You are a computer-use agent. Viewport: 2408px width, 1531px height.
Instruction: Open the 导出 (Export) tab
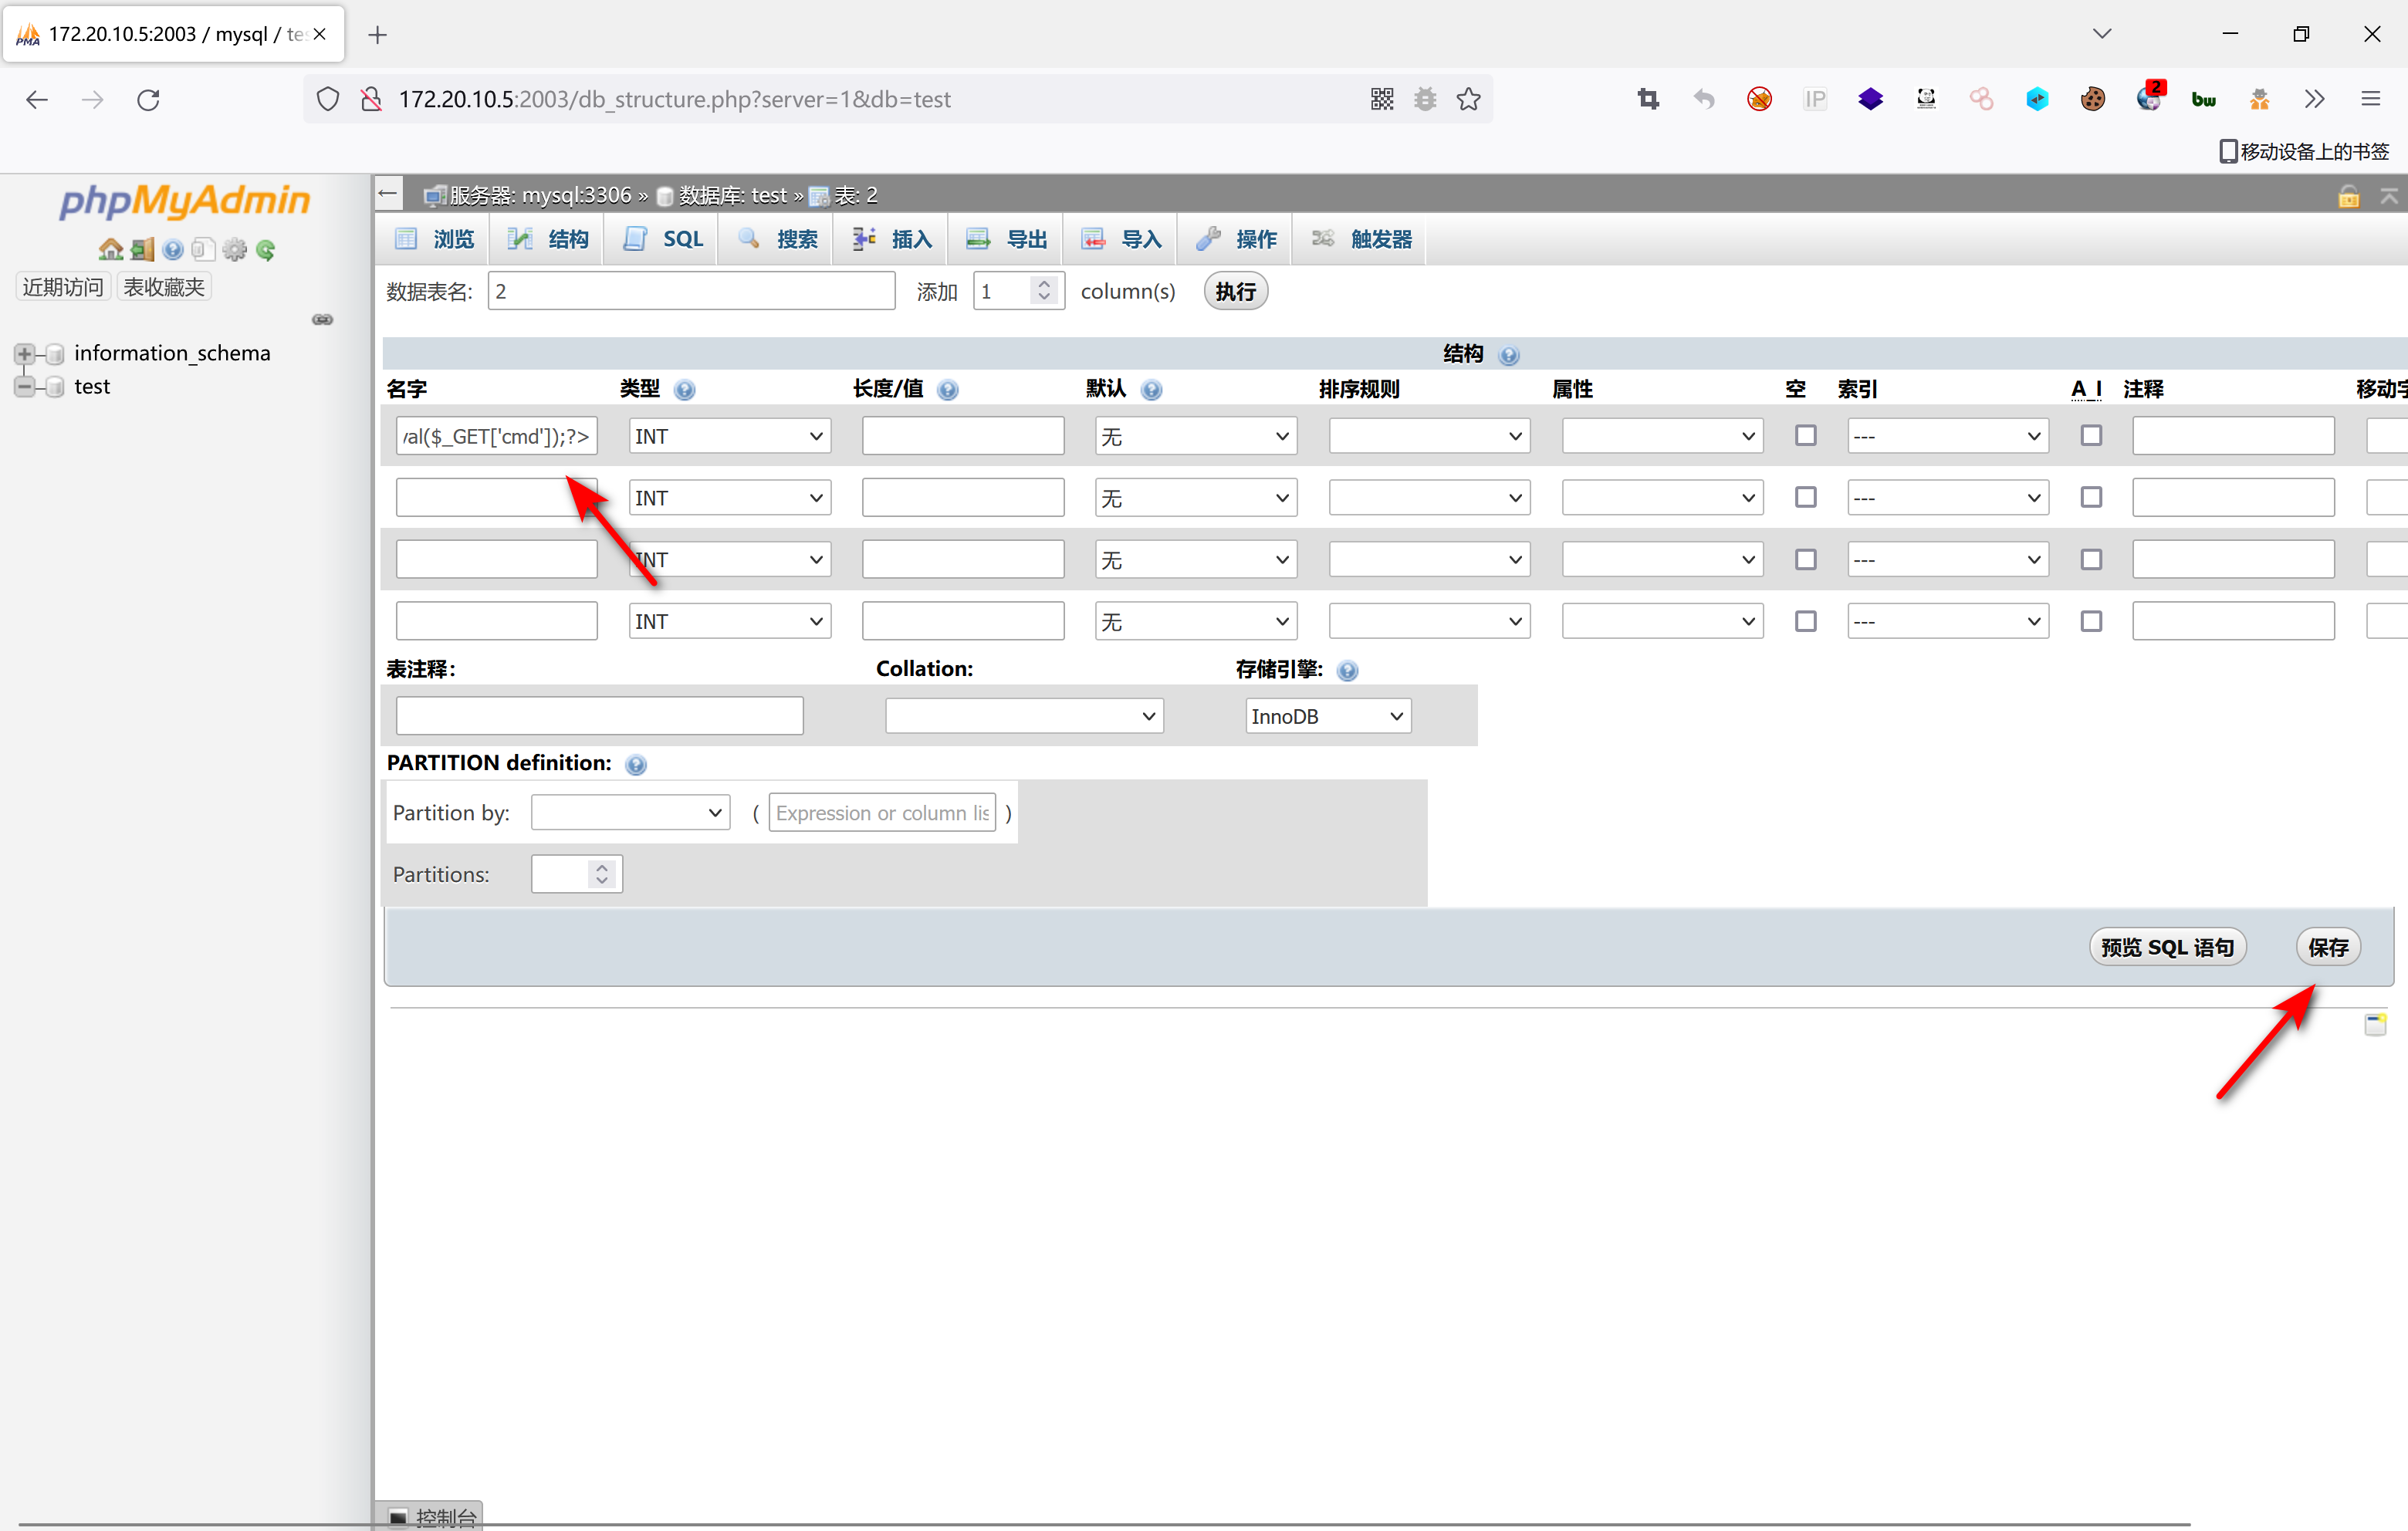(1008, 239)
